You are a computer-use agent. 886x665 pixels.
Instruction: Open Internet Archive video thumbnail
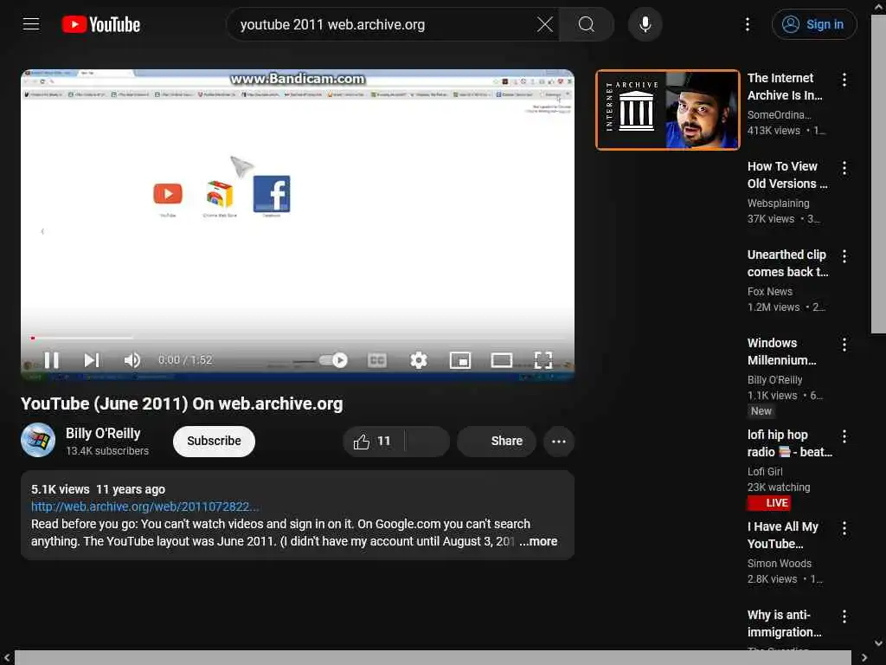click(667, 110)
